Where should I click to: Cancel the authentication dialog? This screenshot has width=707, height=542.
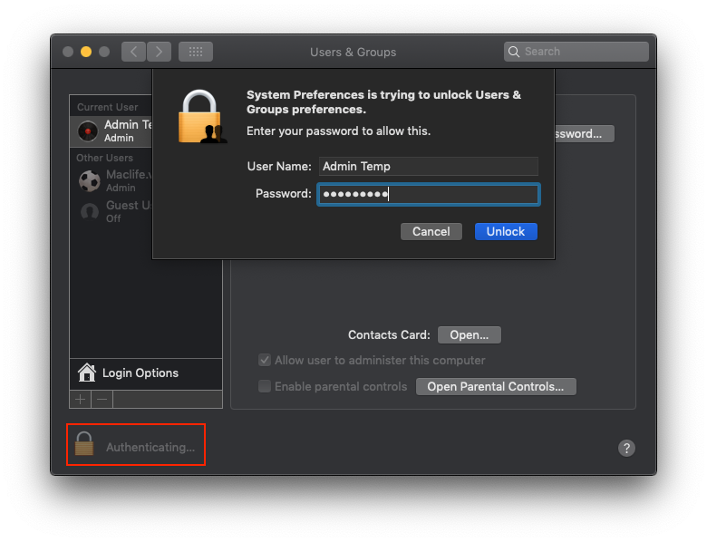(431, 231)
